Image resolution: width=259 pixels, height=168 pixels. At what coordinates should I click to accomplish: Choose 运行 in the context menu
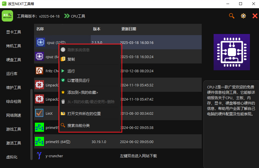71,71
